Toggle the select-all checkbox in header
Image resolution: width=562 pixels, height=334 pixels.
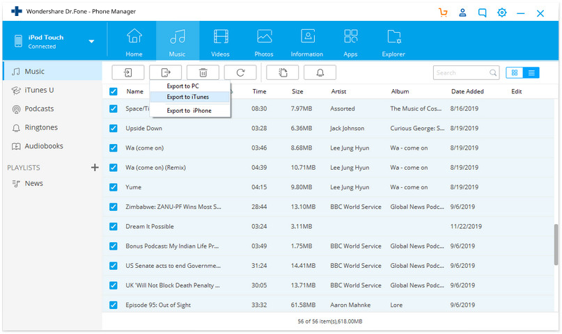pos(114,91)
